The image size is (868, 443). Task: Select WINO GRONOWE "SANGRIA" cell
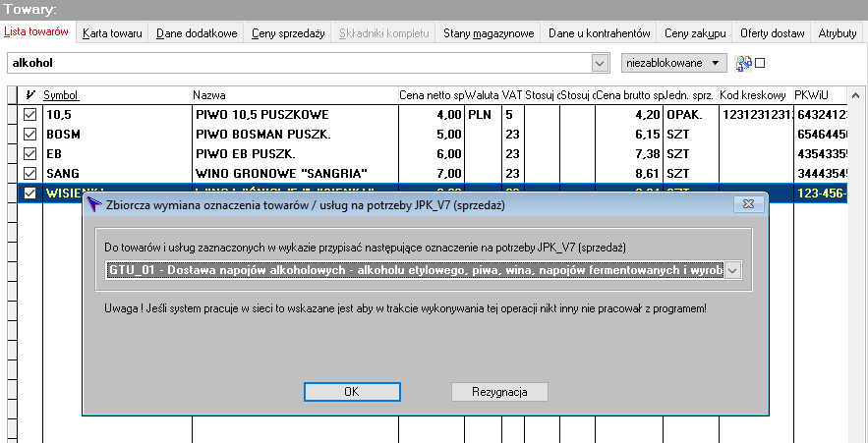pos(295,173)
